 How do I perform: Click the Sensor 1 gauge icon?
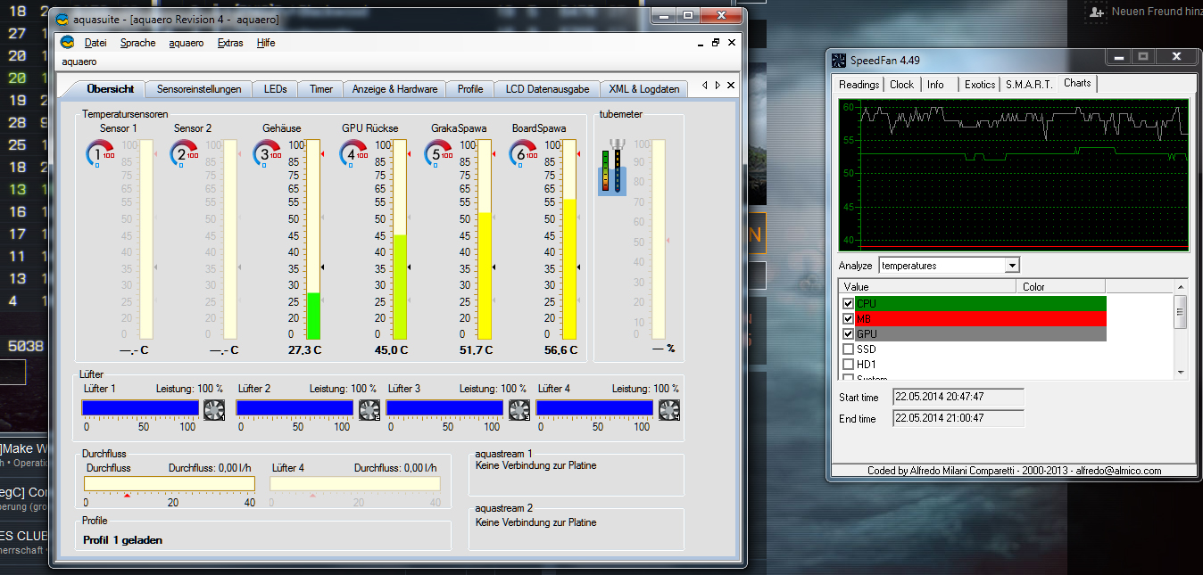[100, 153]
